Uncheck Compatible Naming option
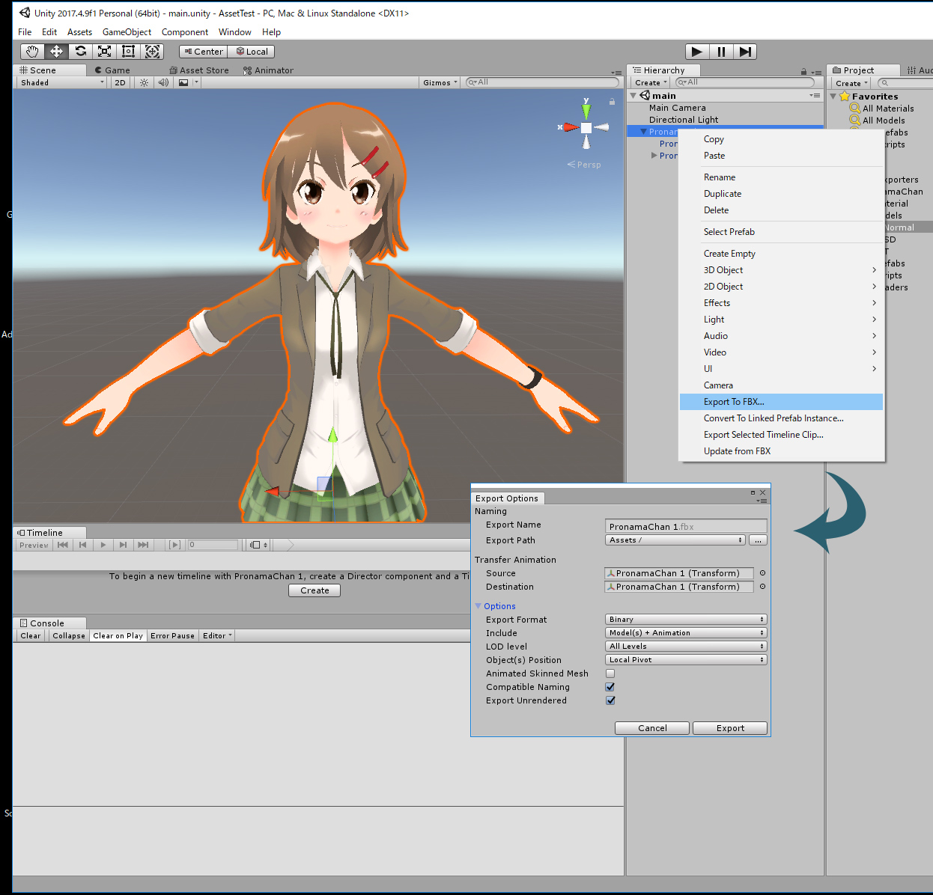 [610, 687]
